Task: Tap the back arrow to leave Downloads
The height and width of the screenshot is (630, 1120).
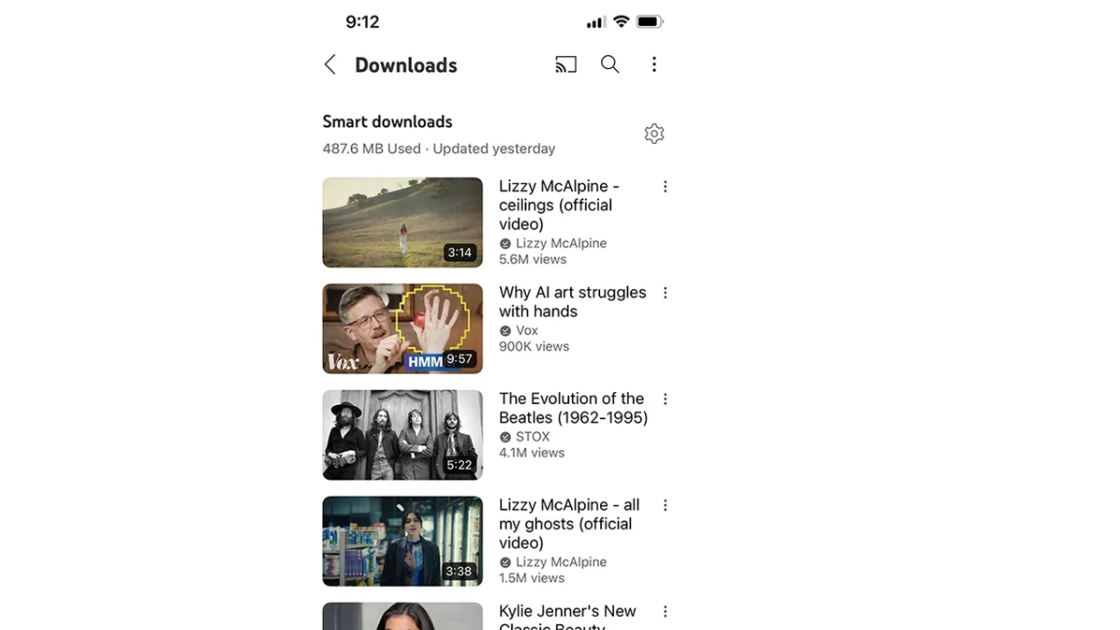Action: [329, 64]
